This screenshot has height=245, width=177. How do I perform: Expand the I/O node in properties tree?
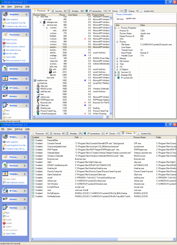point(117,67)
